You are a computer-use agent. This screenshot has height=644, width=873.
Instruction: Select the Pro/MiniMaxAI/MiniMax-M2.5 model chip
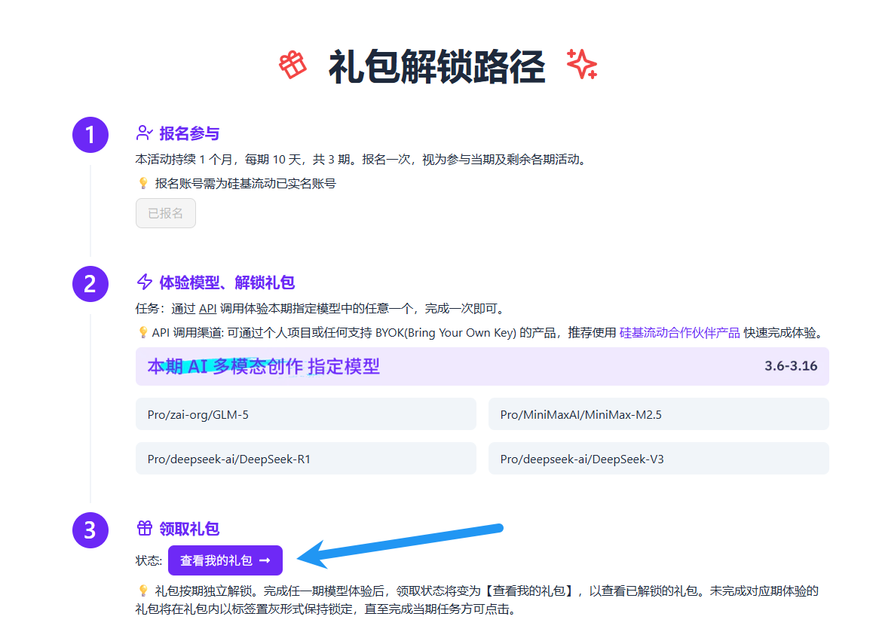tap(658, 414)
